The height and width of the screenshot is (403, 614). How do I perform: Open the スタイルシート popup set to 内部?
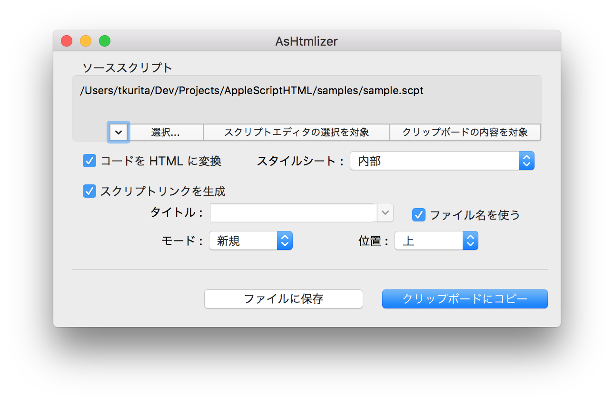[x=442, y=161]
